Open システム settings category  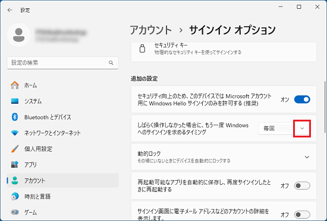click(62, 101)
